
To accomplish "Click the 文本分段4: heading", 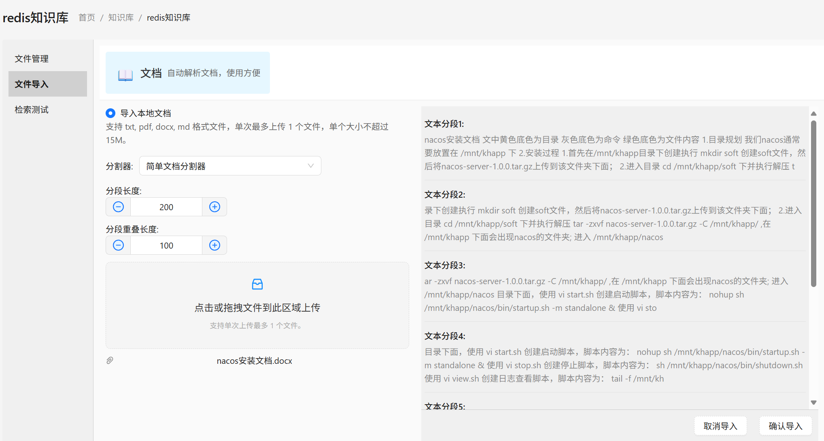I will 445,336.
